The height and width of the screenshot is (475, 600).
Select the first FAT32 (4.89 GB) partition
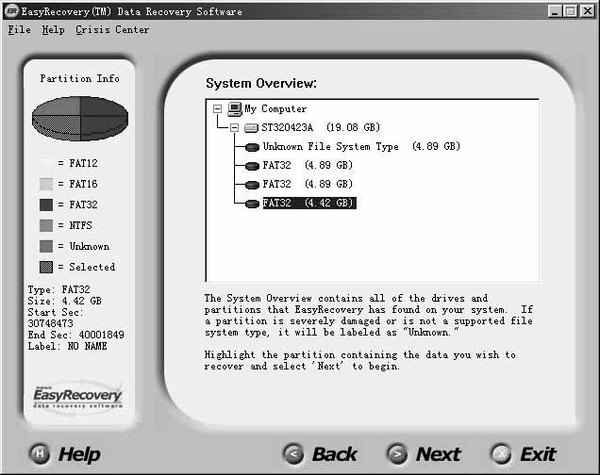pos(308,166)
